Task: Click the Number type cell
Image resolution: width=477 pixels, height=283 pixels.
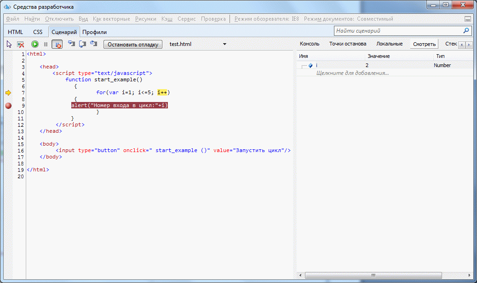Action: 442,65
